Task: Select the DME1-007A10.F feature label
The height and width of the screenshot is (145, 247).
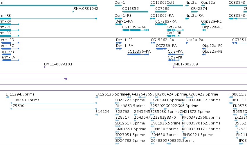Action: click(58, 64)
